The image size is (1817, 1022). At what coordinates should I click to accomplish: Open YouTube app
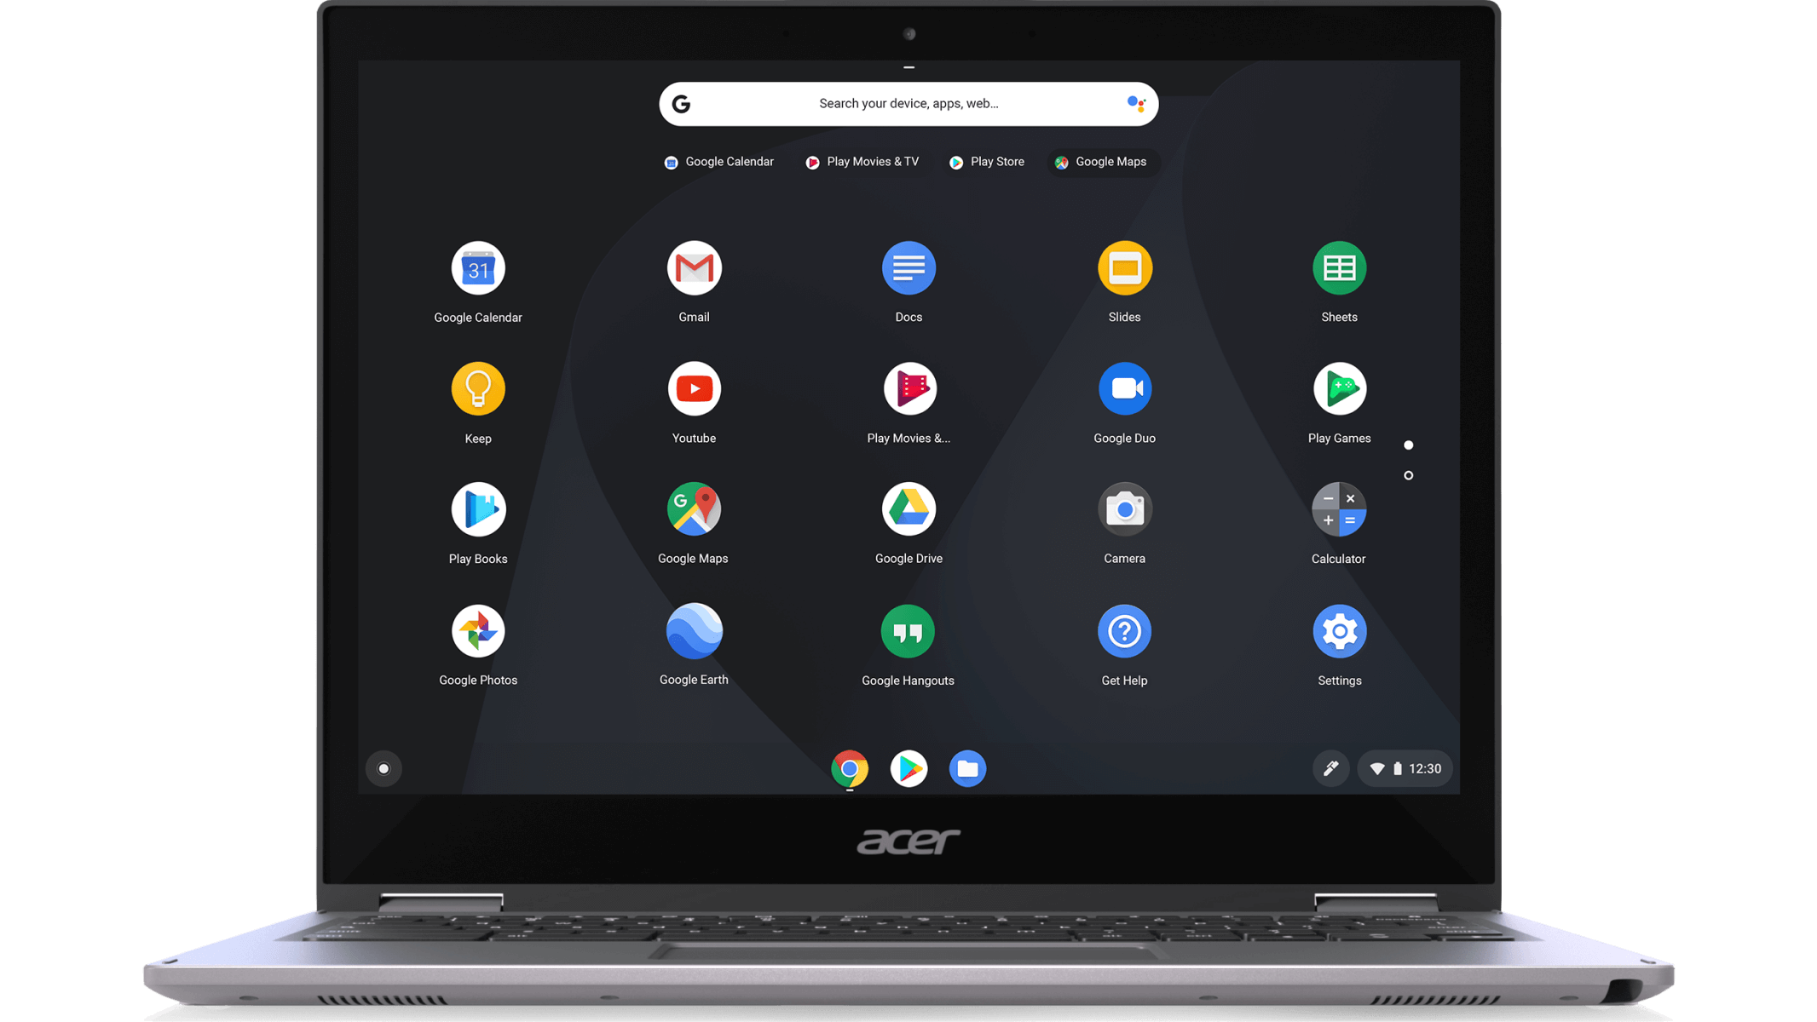(x=693, y=388)
